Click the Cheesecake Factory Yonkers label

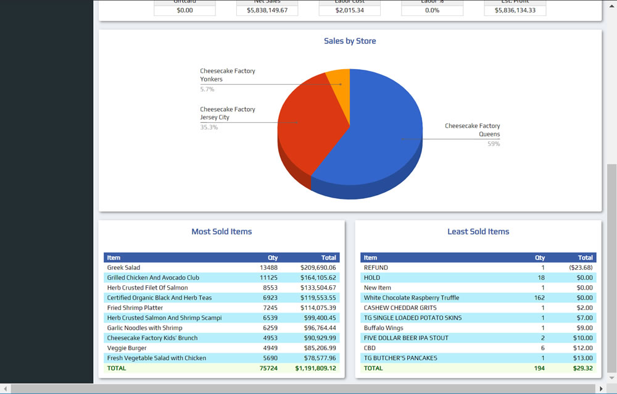[228, 75]
